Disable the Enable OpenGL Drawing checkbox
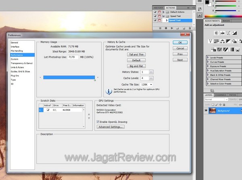 (x=98, y=121)
